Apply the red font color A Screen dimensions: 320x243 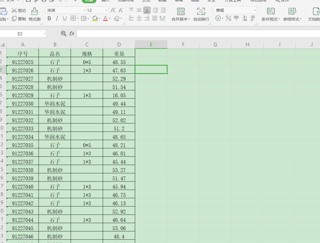click(x=105, y=19)
